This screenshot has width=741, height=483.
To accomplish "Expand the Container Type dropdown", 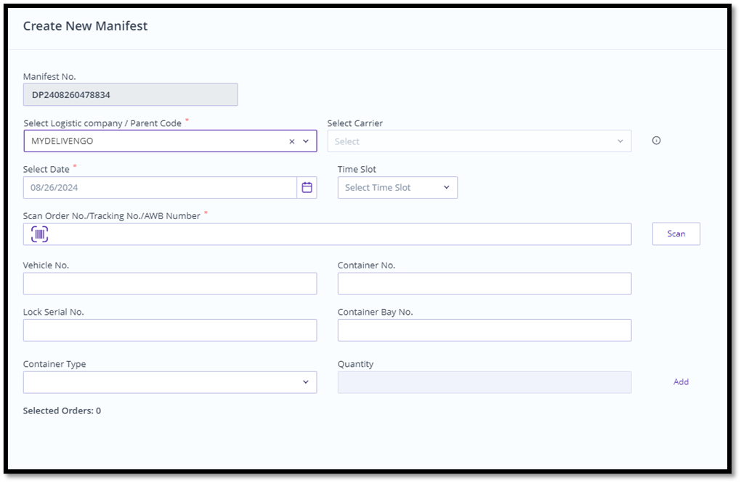I will point(170,382).
